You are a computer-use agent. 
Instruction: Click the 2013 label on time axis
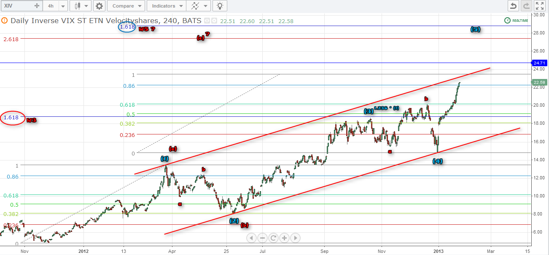pyautogui.click(x=439, y=251)
